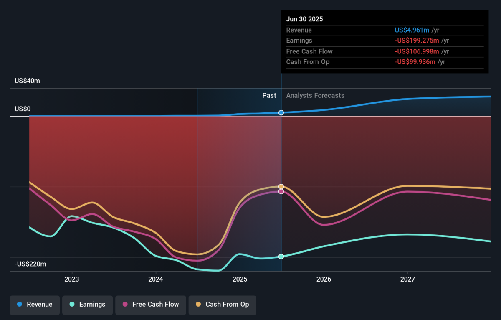Click the Jun 30 2025 tooltip date header

[304, 19]
